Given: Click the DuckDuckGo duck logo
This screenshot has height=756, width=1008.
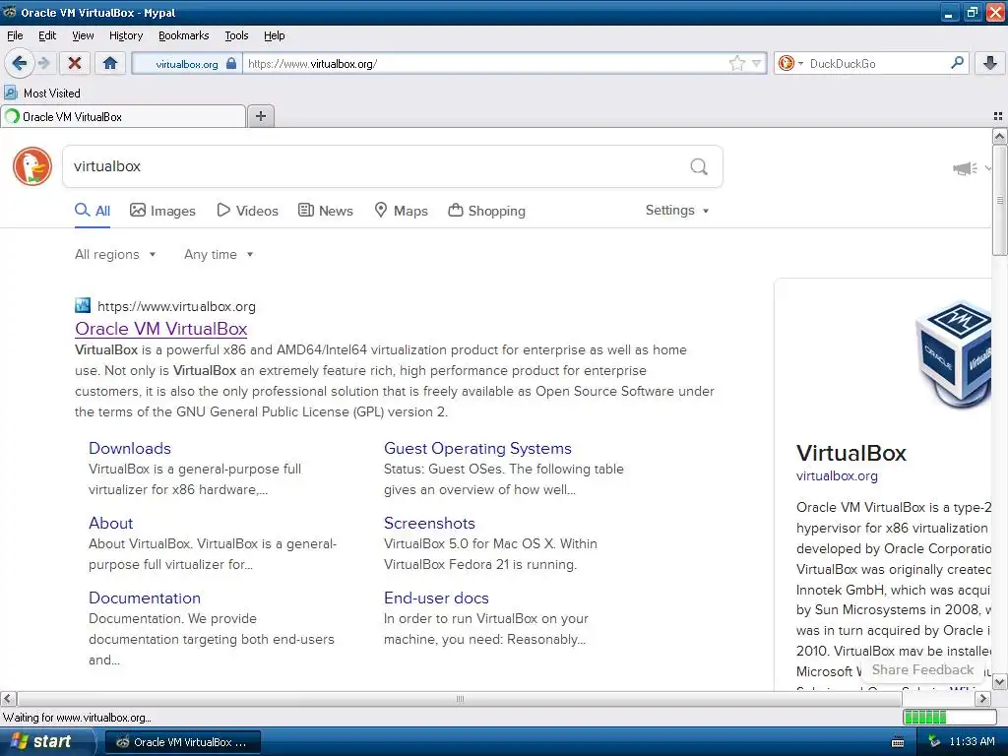Looking at the screenshot, I should tap(32, 166).
